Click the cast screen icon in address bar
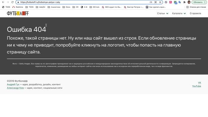Screen dimensions: 208x117 (151, 2)
